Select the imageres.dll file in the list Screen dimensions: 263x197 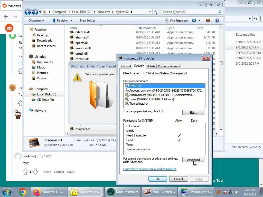[x=83, y=129]
